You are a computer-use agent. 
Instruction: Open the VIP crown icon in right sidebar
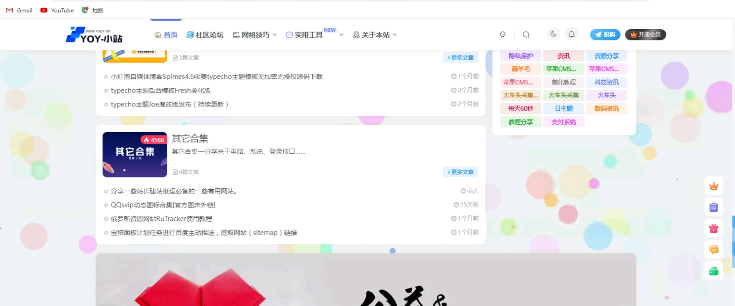[713, 186]
